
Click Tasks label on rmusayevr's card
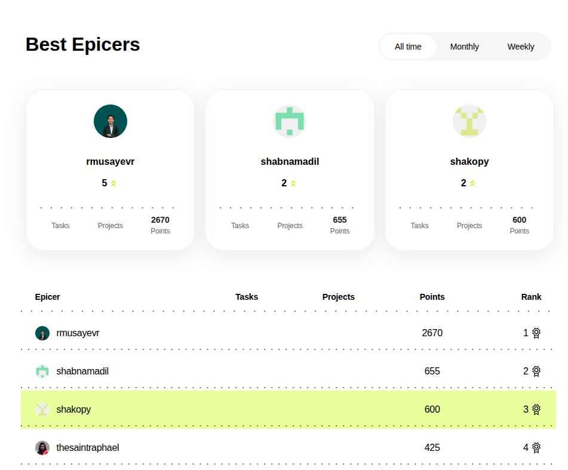point(60,226)
